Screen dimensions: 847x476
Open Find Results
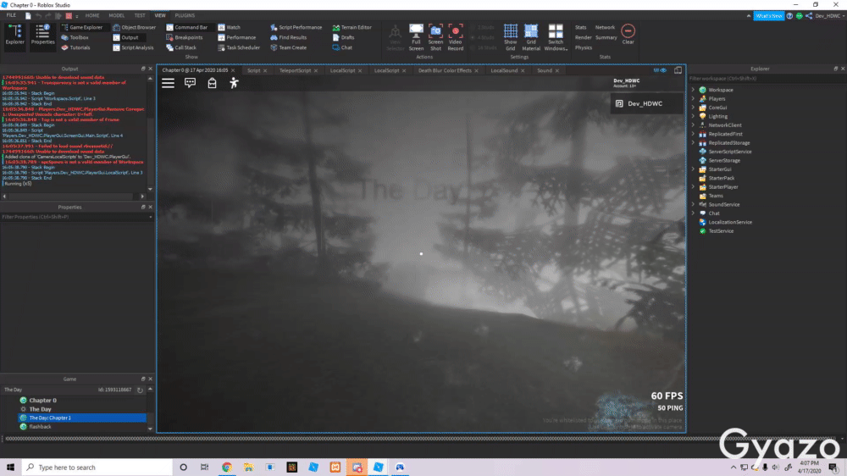click(289, 37)
